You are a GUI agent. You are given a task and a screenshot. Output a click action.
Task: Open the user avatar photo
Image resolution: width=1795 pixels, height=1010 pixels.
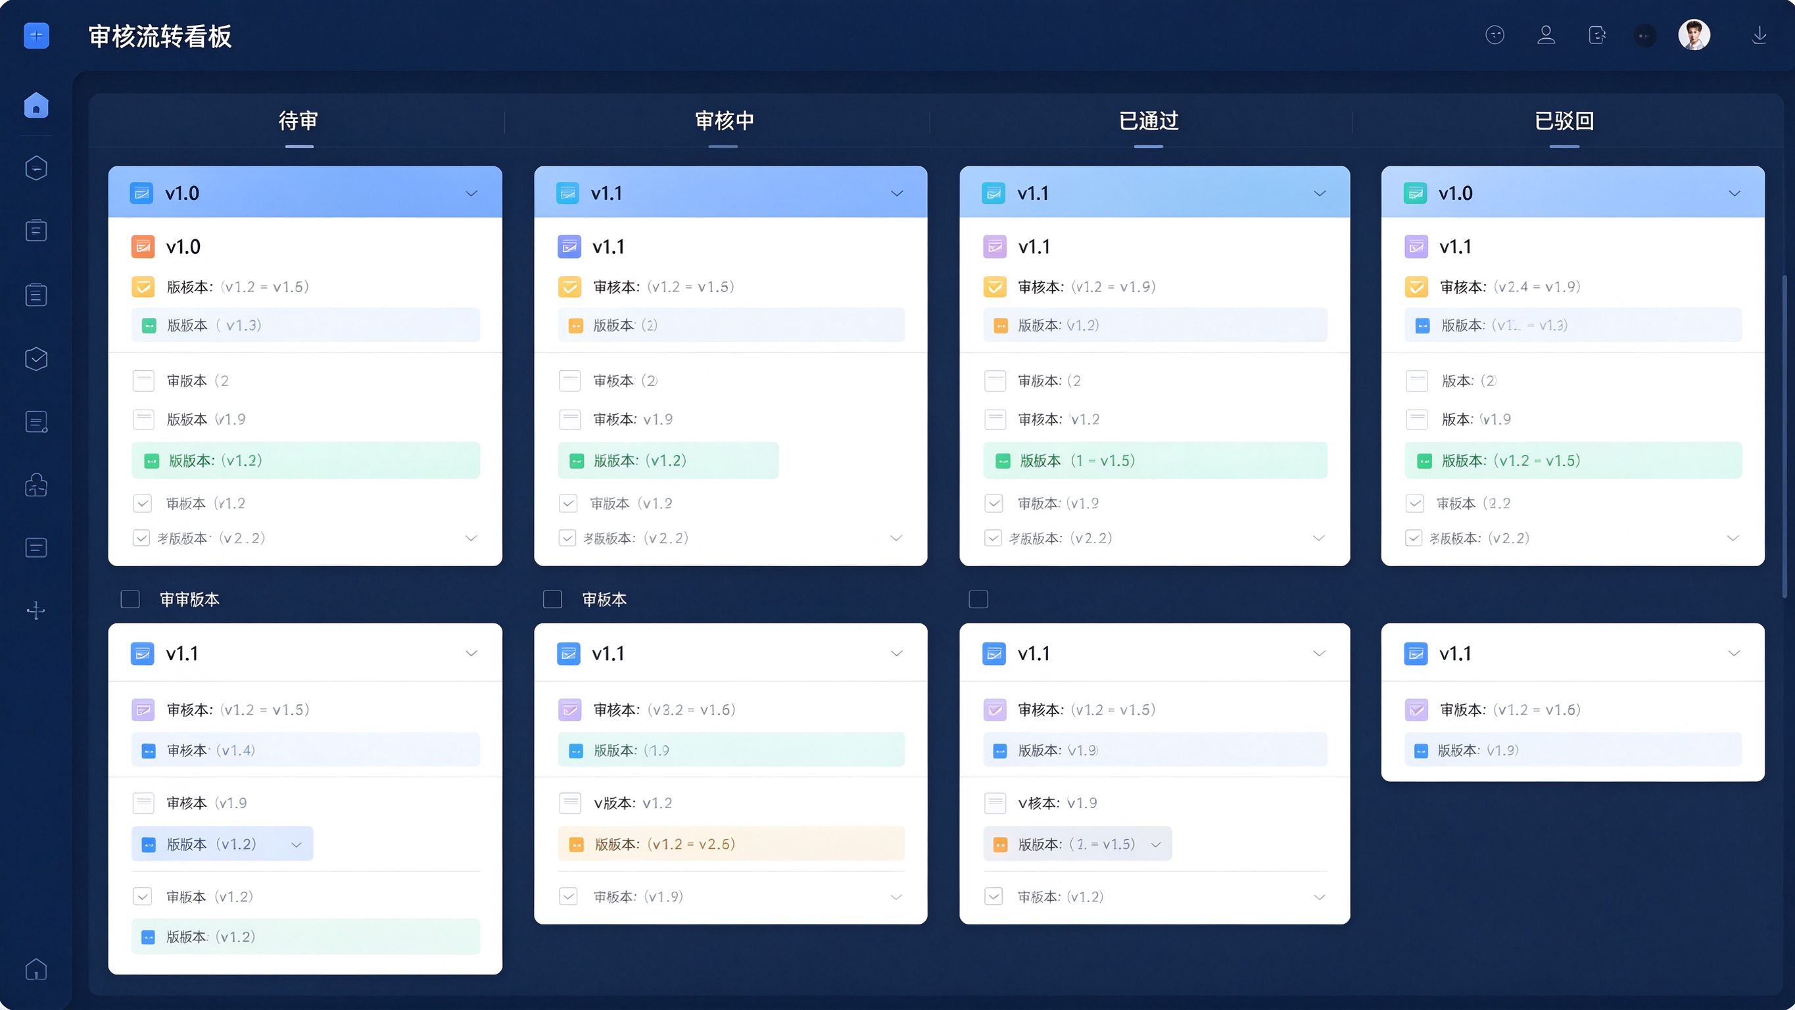1694,35
